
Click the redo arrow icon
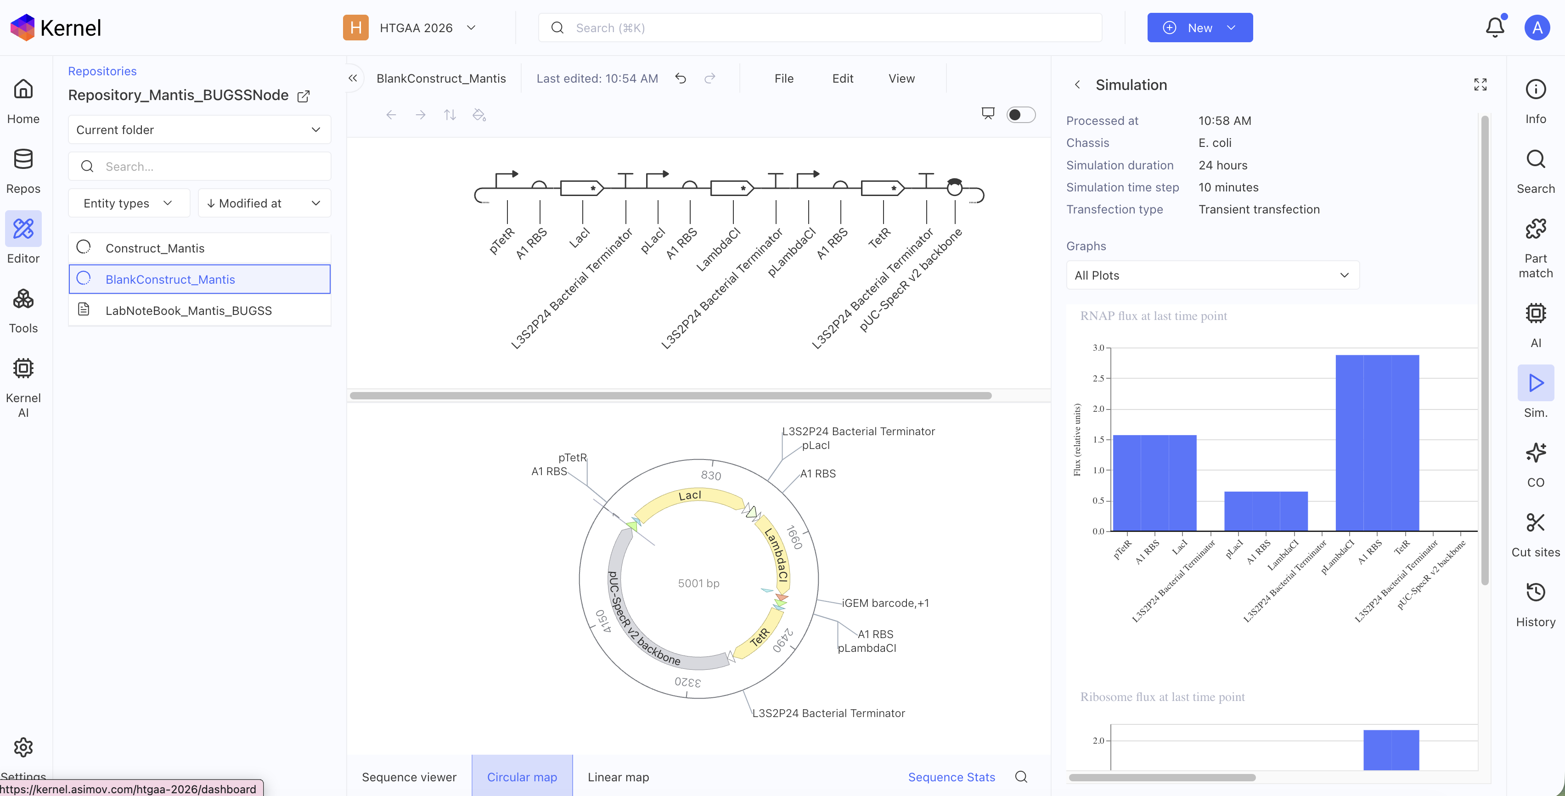click(709, 78)
